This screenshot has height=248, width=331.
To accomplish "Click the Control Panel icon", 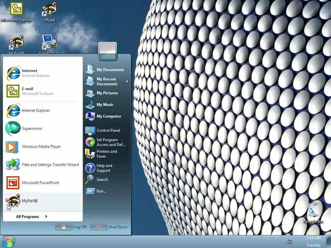I will [90, 130].
